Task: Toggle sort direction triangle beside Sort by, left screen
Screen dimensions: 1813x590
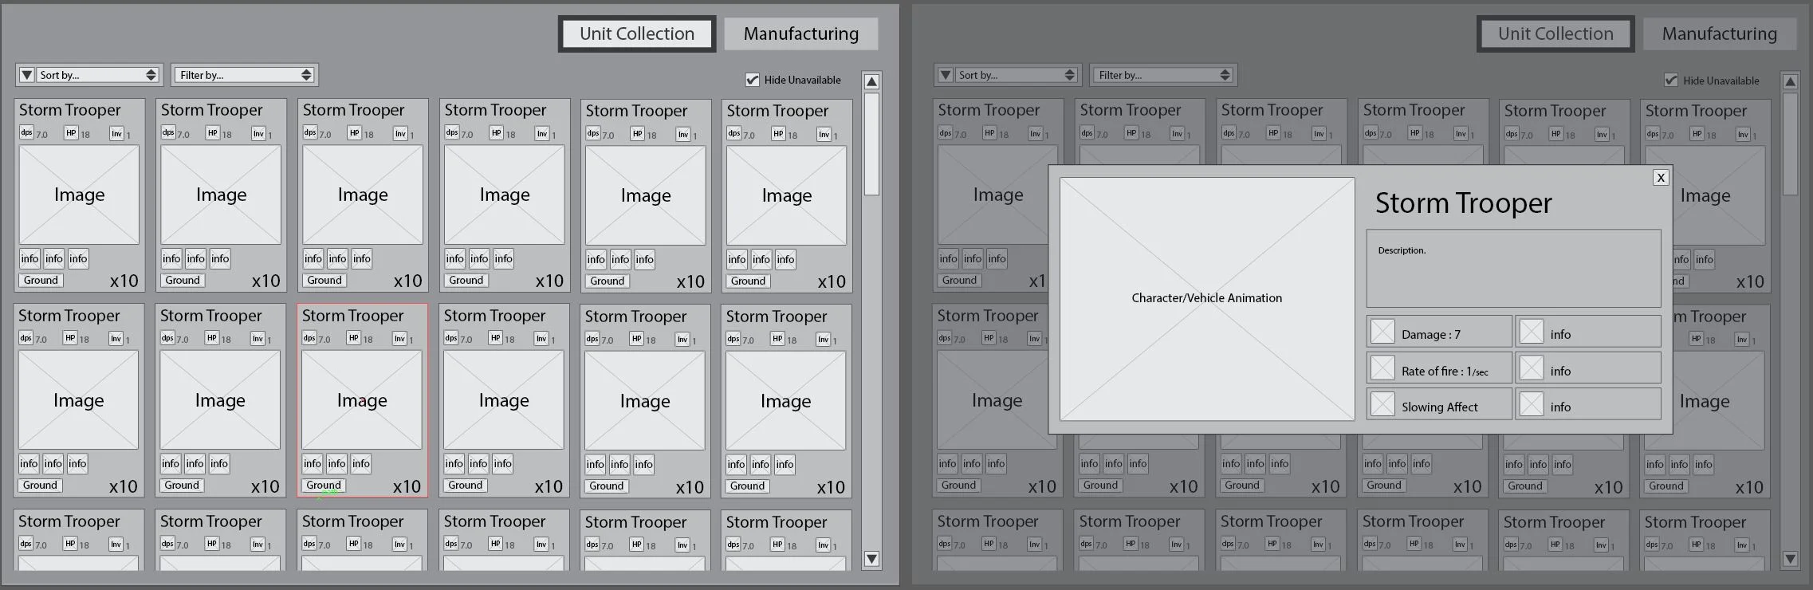Action: pyautogui.click(x=26, y=75)
